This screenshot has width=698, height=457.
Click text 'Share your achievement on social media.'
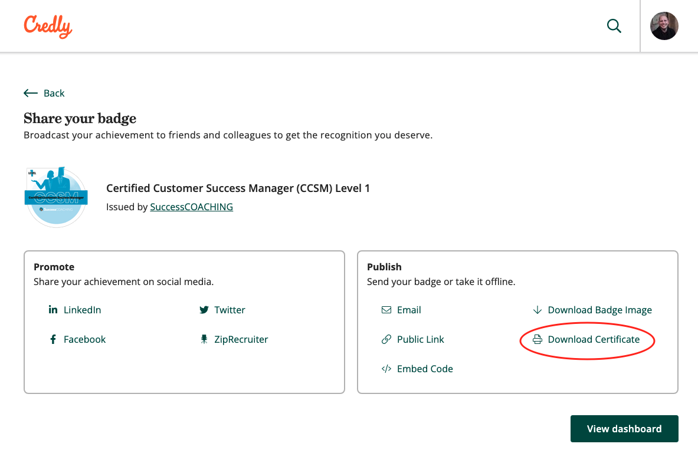[124, 282]
